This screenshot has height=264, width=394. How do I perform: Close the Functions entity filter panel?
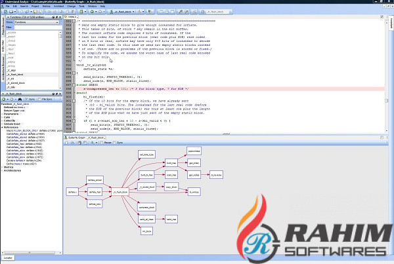click(60, 17)
